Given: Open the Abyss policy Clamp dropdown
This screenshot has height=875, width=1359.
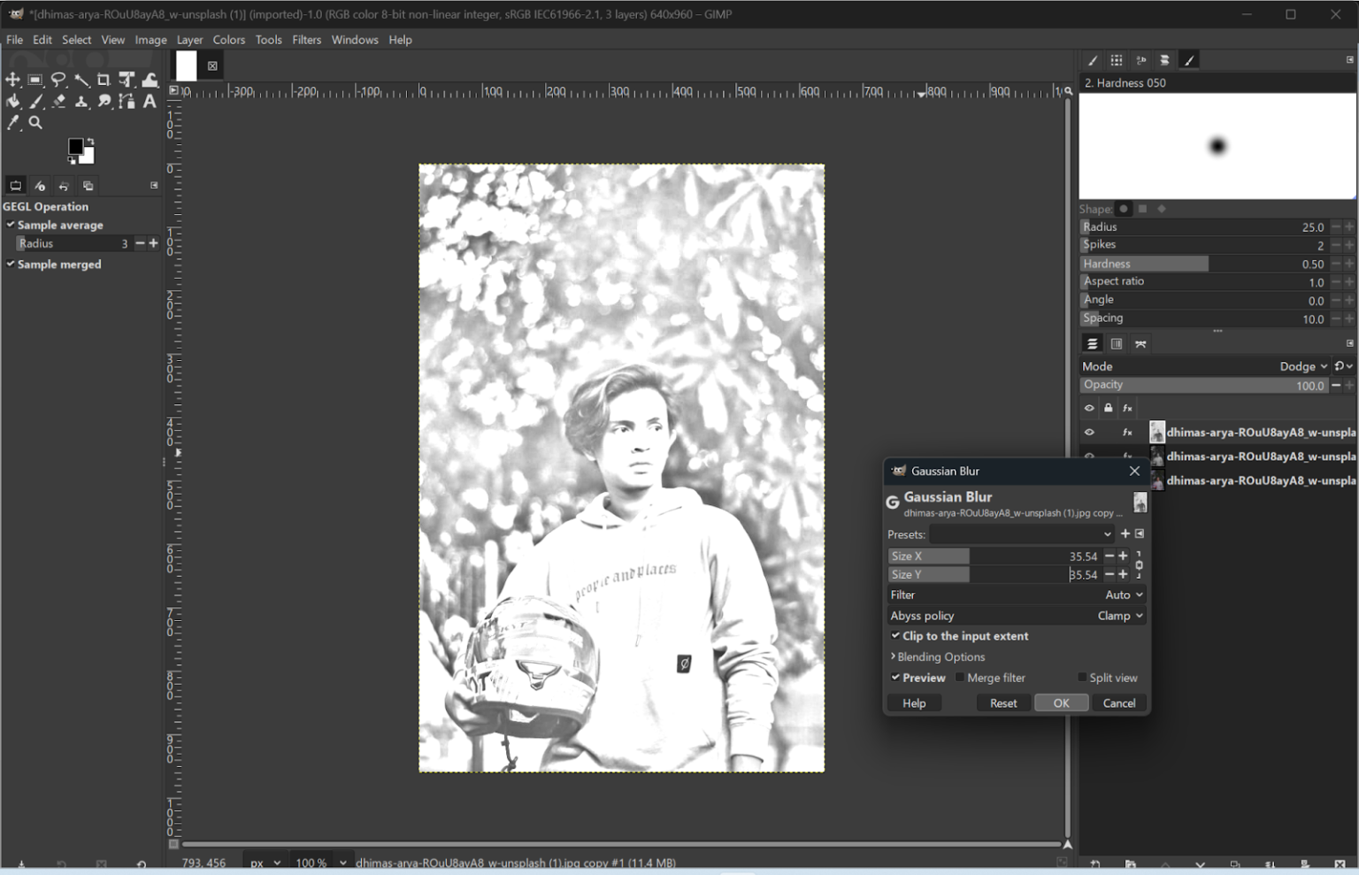Looking at the screenshot, I should 1120,616.
